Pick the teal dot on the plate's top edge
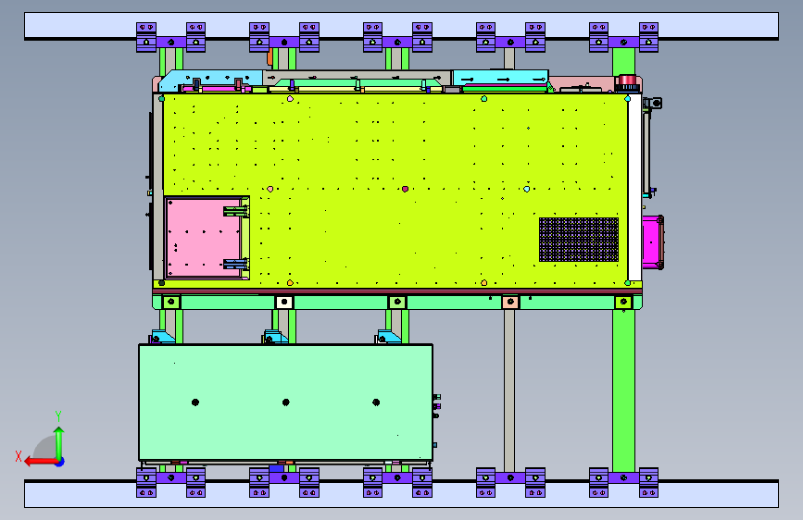803x520 pixels. click(x=484, y=98)
